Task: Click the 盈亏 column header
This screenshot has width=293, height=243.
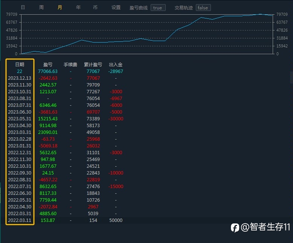Action: (x=48, y=65)
